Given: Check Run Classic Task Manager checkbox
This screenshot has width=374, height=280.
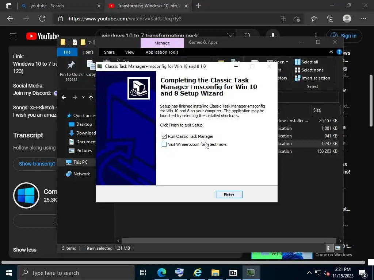Looking at the screenshot, I should click(x=164, y=136).
